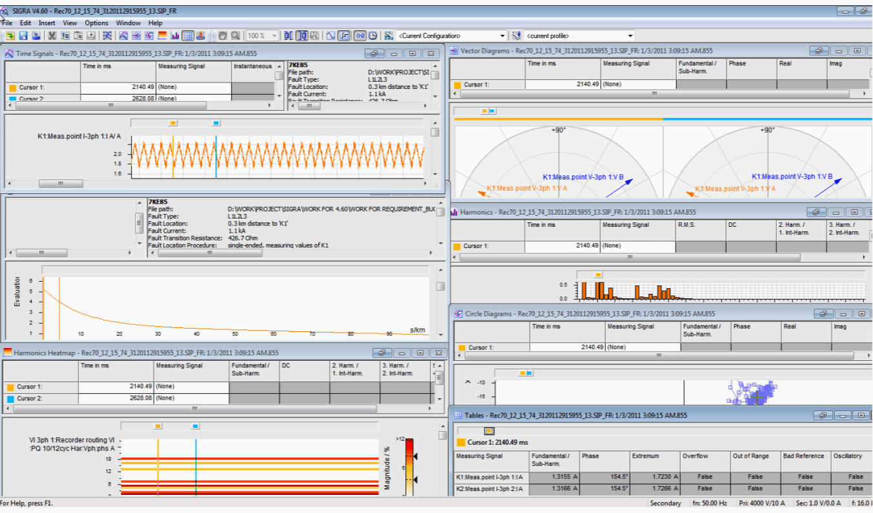Click the Extremum column header in Tables
The width and height of the screenshot is (873, 513).
(654, 460)
